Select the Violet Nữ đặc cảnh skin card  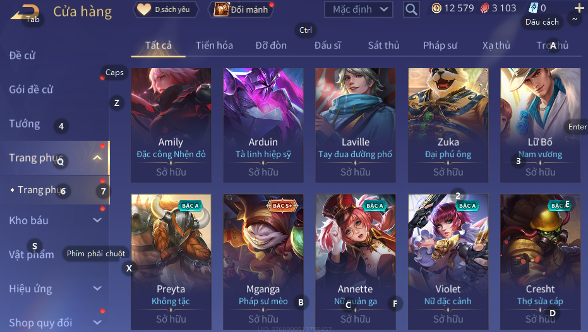pyautogui.click(x=448, y=261)
